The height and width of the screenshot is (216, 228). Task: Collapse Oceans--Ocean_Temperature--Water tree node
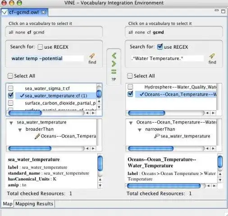click(x=131, y=123)
